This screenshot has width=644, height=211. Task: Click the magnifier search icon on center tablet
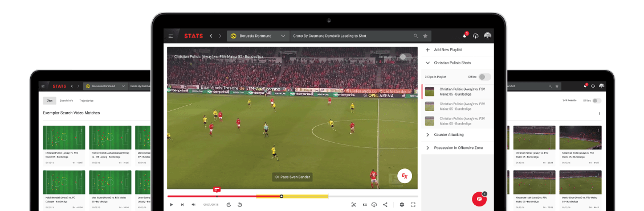coord(416,36)
